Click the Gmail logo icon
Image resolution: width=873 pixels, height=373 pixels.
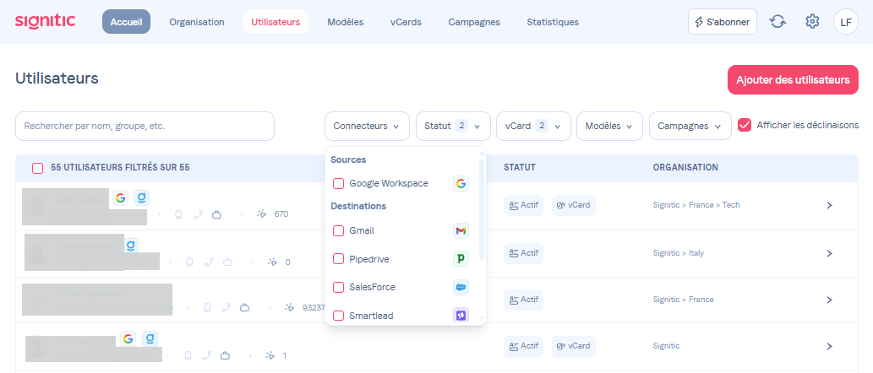[461, 230]
